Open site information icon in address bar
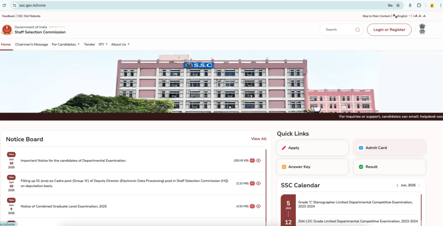Viewport: 443px width, 226px height. point(14,5)
